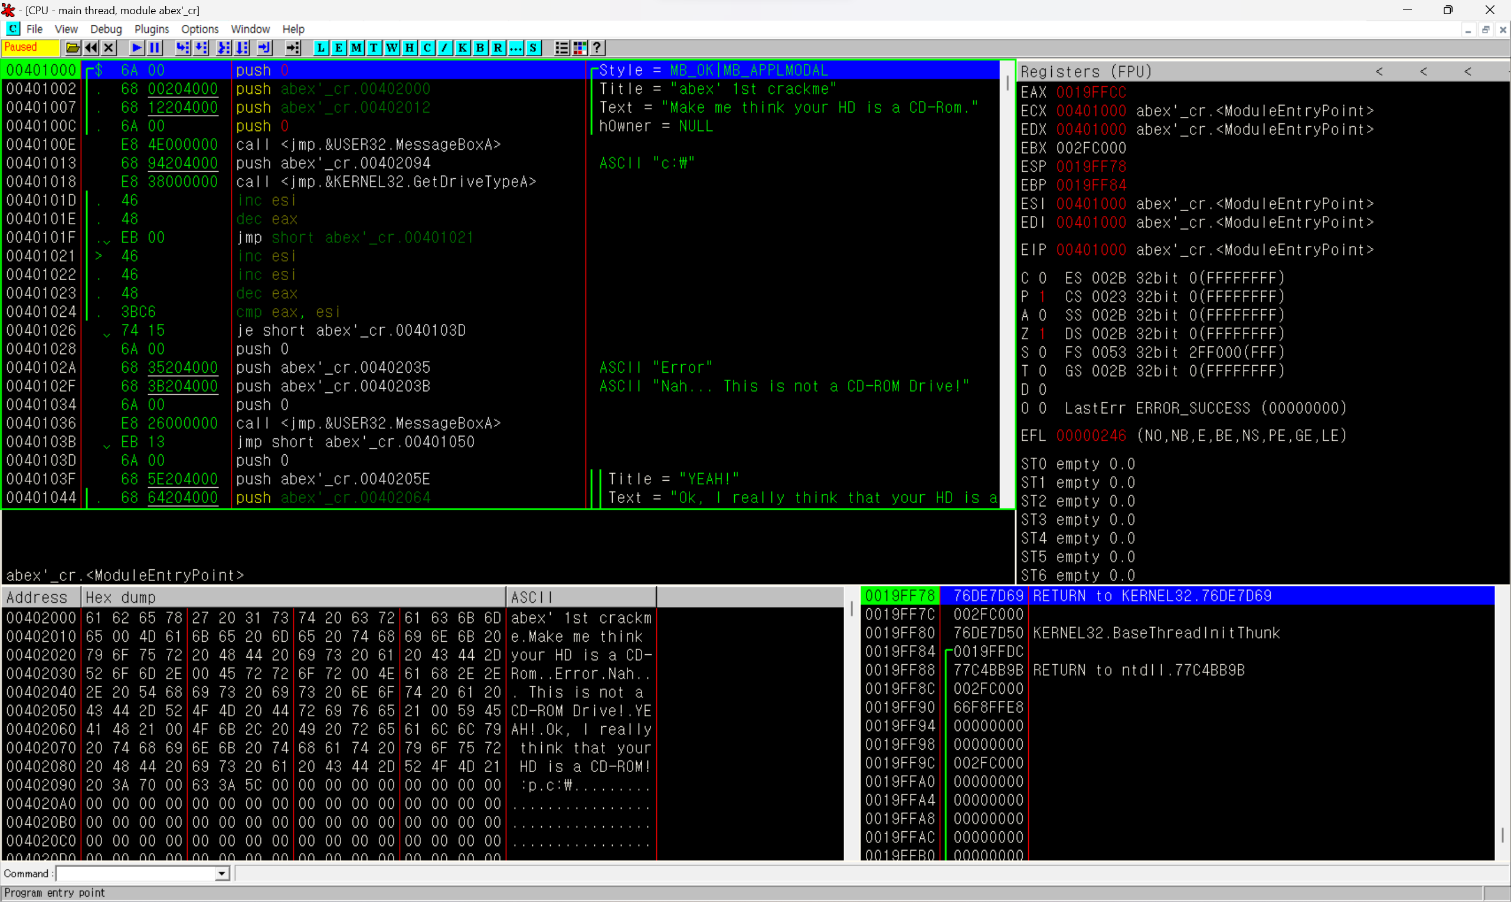Show Threads with the T icon

[x=374, y=48]
